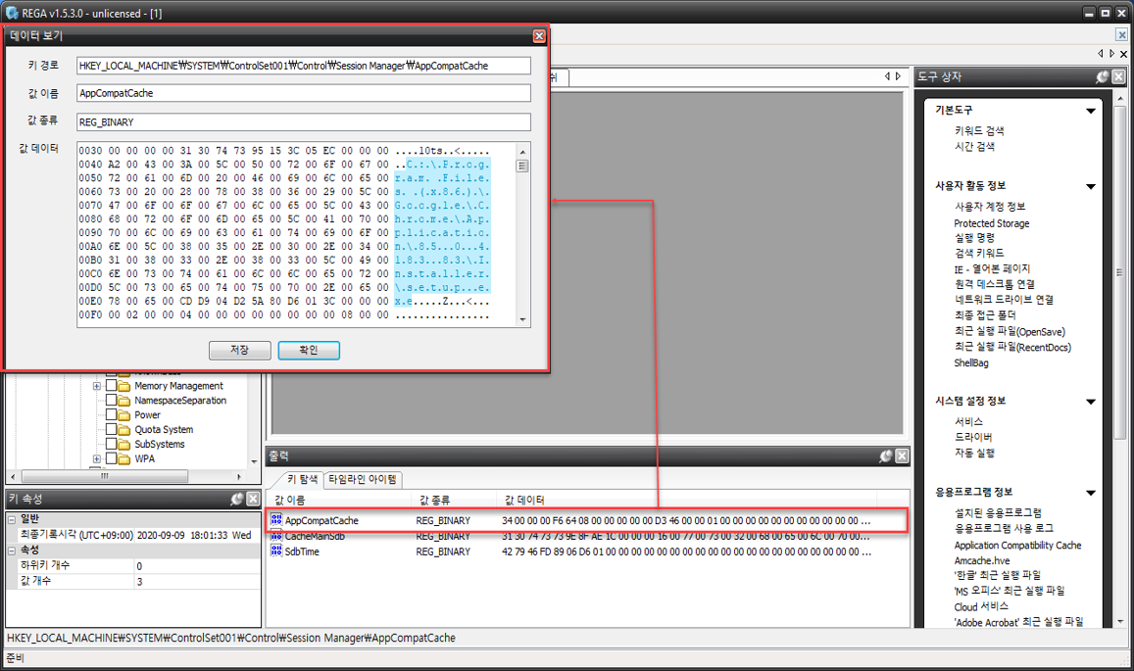Collapse the 기본도구 section

[x=1091, y=111]
